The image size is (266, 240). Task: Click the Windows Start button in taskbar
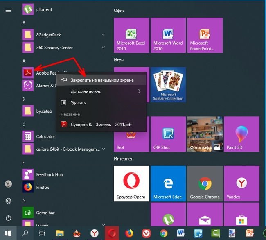8,233
